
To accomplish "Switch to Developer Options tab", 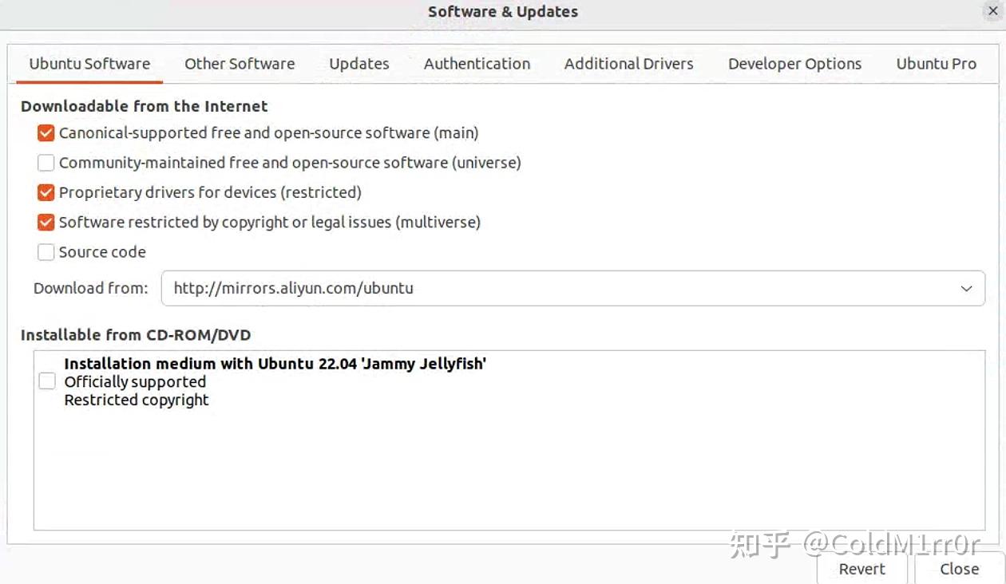I will pos(794,64).
